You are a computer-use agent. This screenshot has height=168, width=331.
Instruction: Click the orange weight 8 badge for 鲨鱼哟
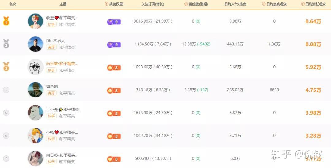point(114,90)
